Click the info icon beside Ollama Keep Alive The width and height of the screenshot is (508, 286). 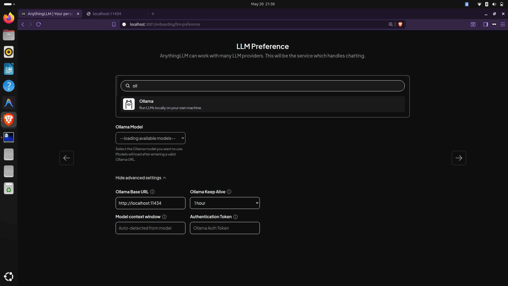pos(229,192)
